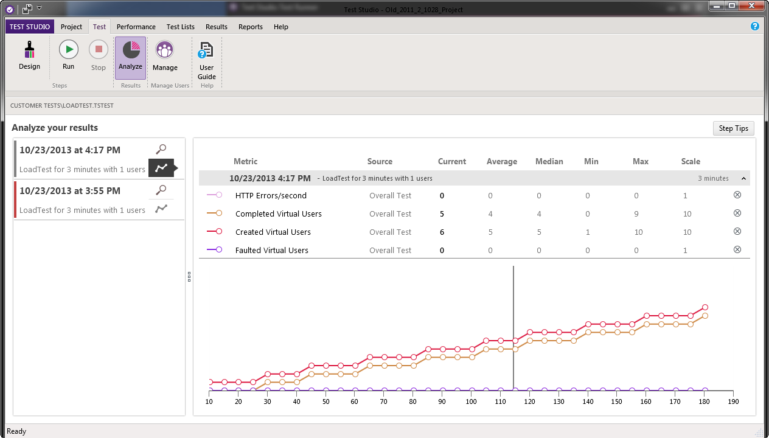The width and height of the screenshot is (769, 438).
Task: Remove HTTP Errors/second metric
Action: coord(737,195)
